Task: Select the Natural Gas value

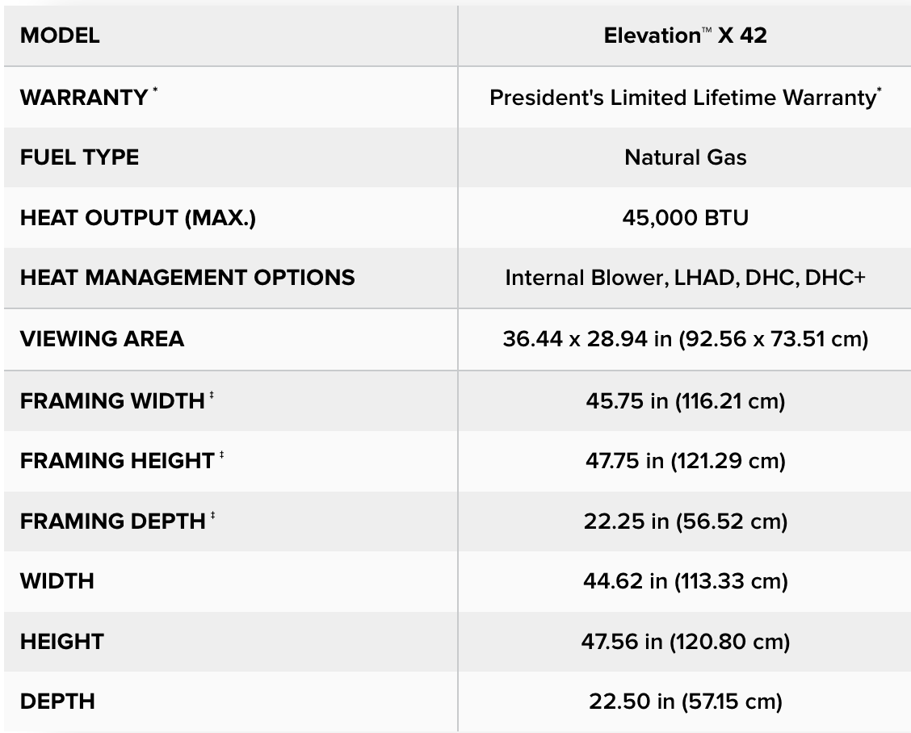Action: tap(685, 157)
